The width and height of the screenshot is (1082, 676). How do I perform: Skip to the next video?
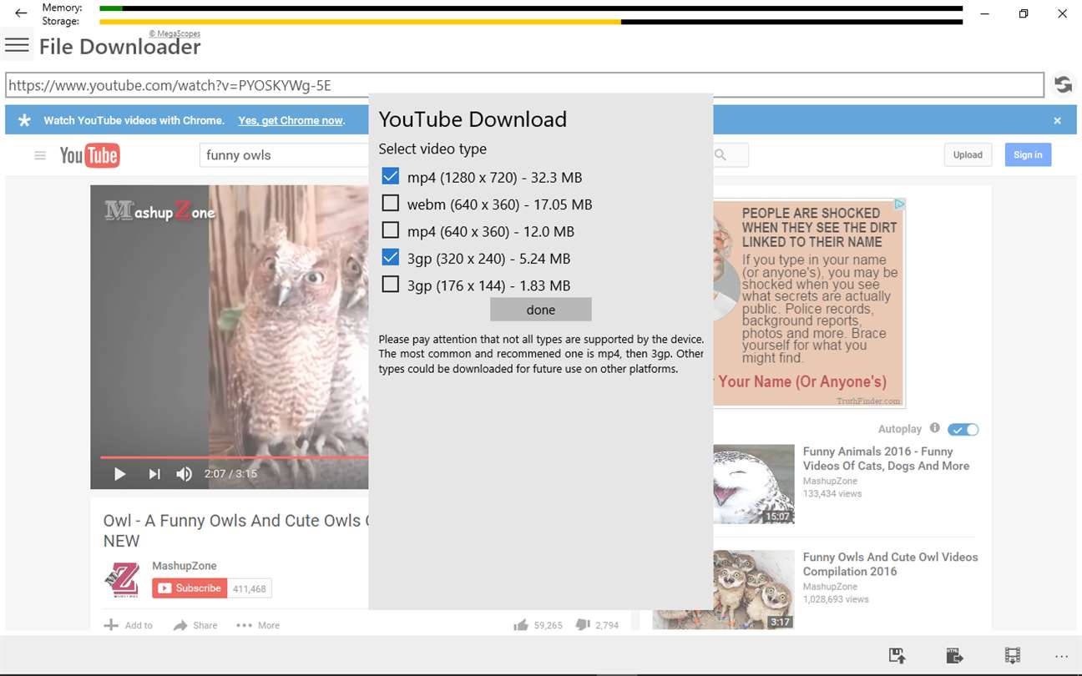coord(154,474)
